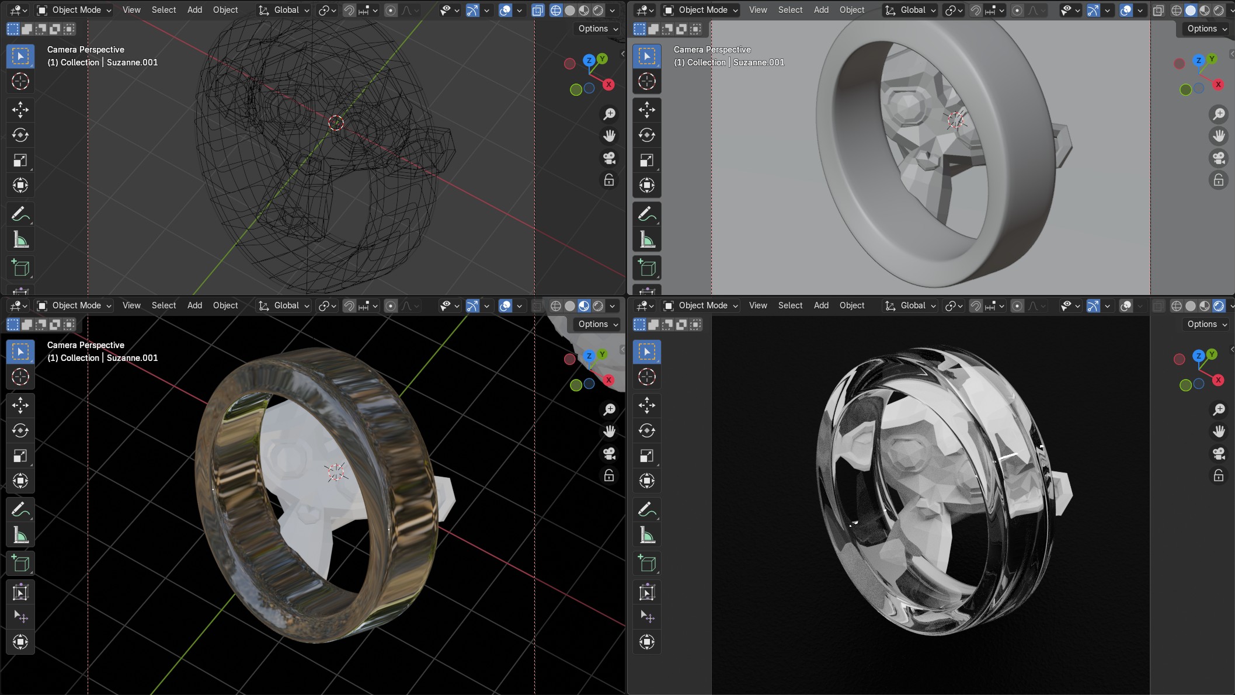This screenshot has width=1235, height=695.
Task: Open Select menu in bottom-right viewport
Action: [x=790, y=305]
